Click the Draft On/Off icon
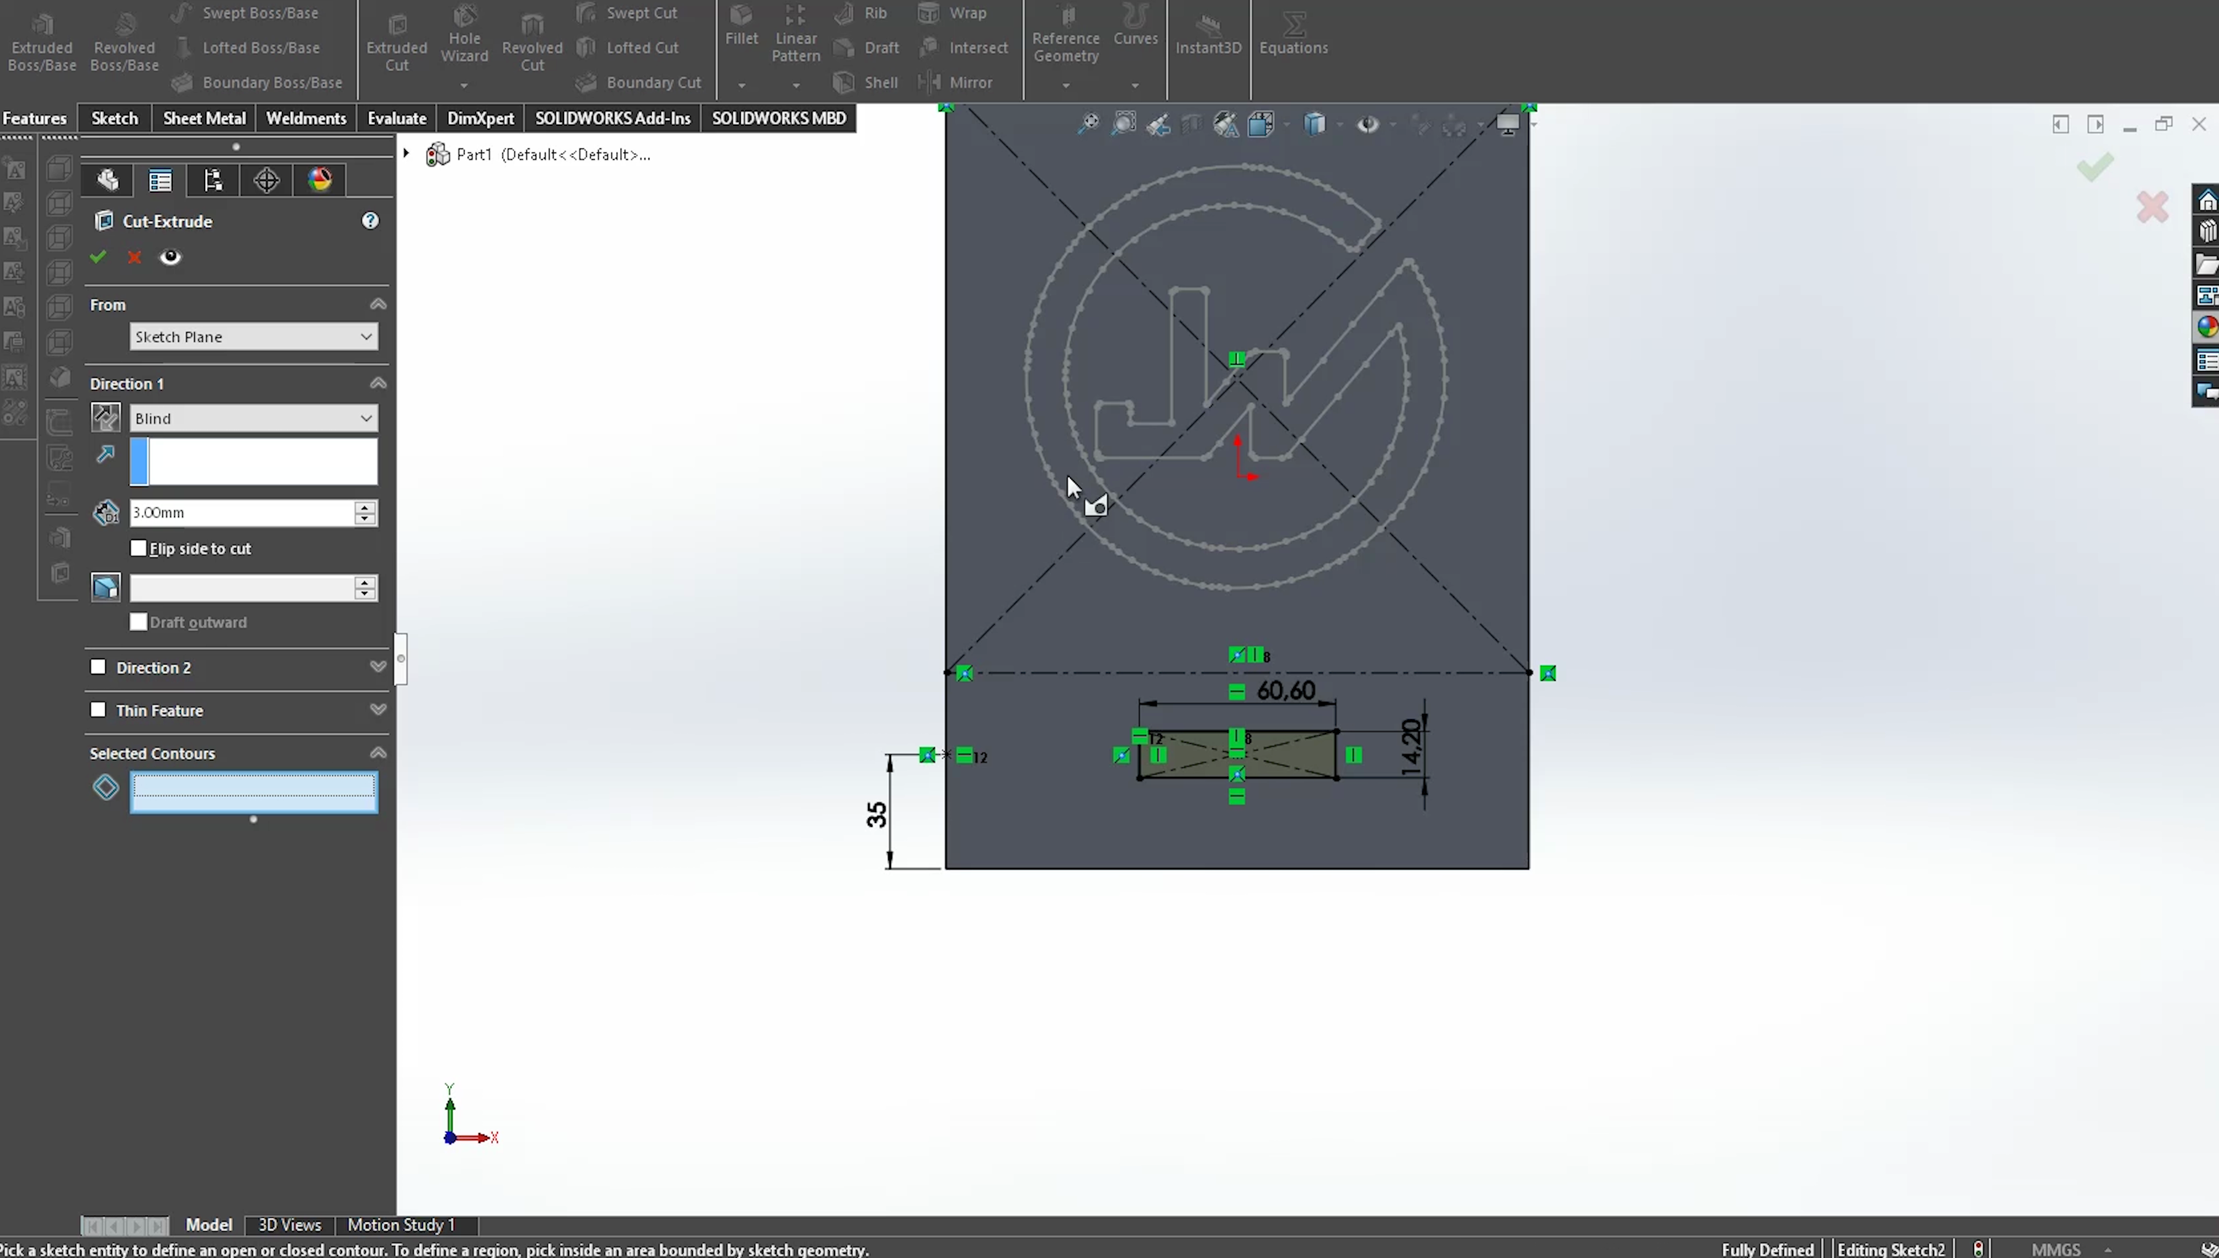Image resolution: width=2219 pixels, height=1258 pixels. tap(106, 587)
